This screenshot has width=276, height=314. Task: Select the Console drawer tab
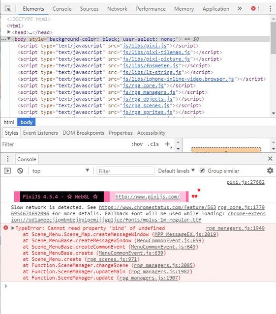click(x=27, y=159)
